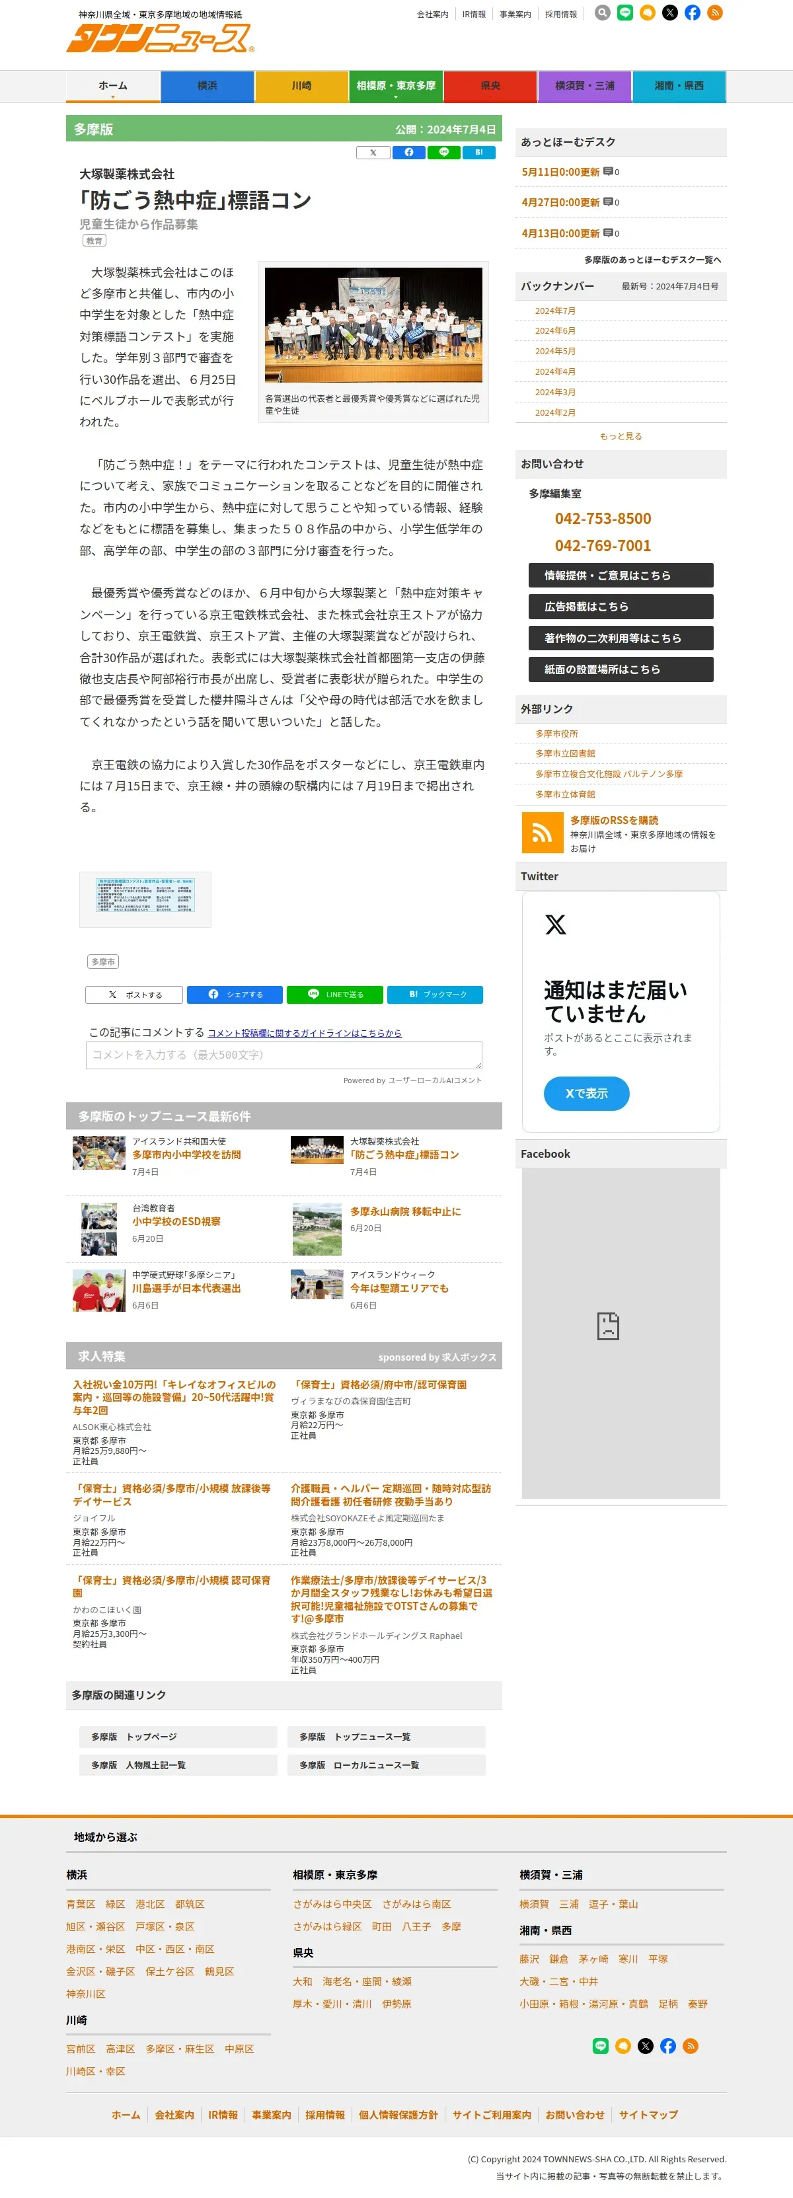Screen dimensions: 793x2198
Task: Open the footer Facebook icon
Action: 668,2046
